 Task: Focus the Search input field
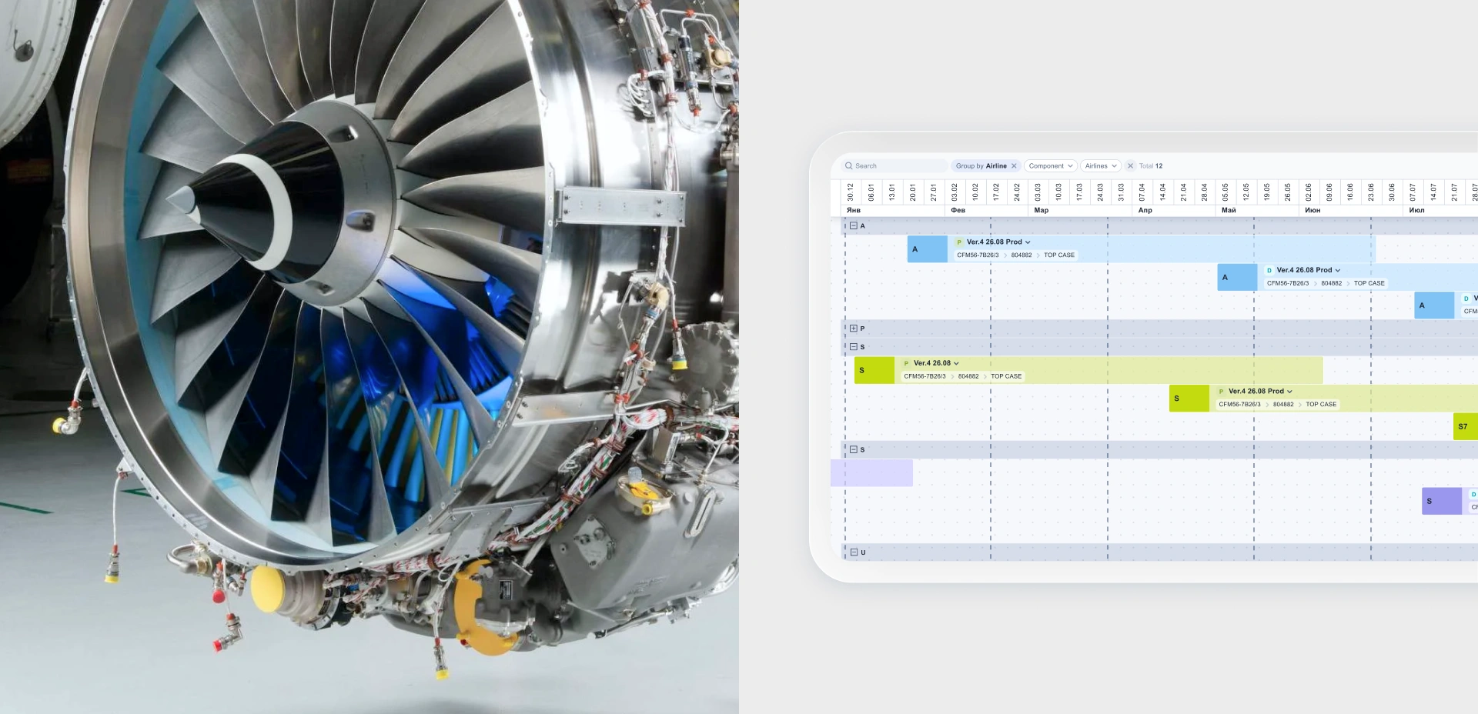click(x=897, y=166)
